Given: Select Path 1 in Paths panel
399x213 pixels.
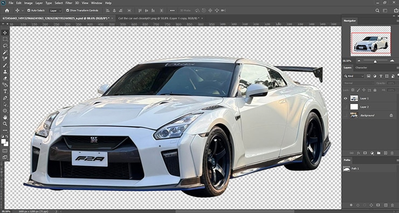Looking at the screenshot, I should coord(369,168).
